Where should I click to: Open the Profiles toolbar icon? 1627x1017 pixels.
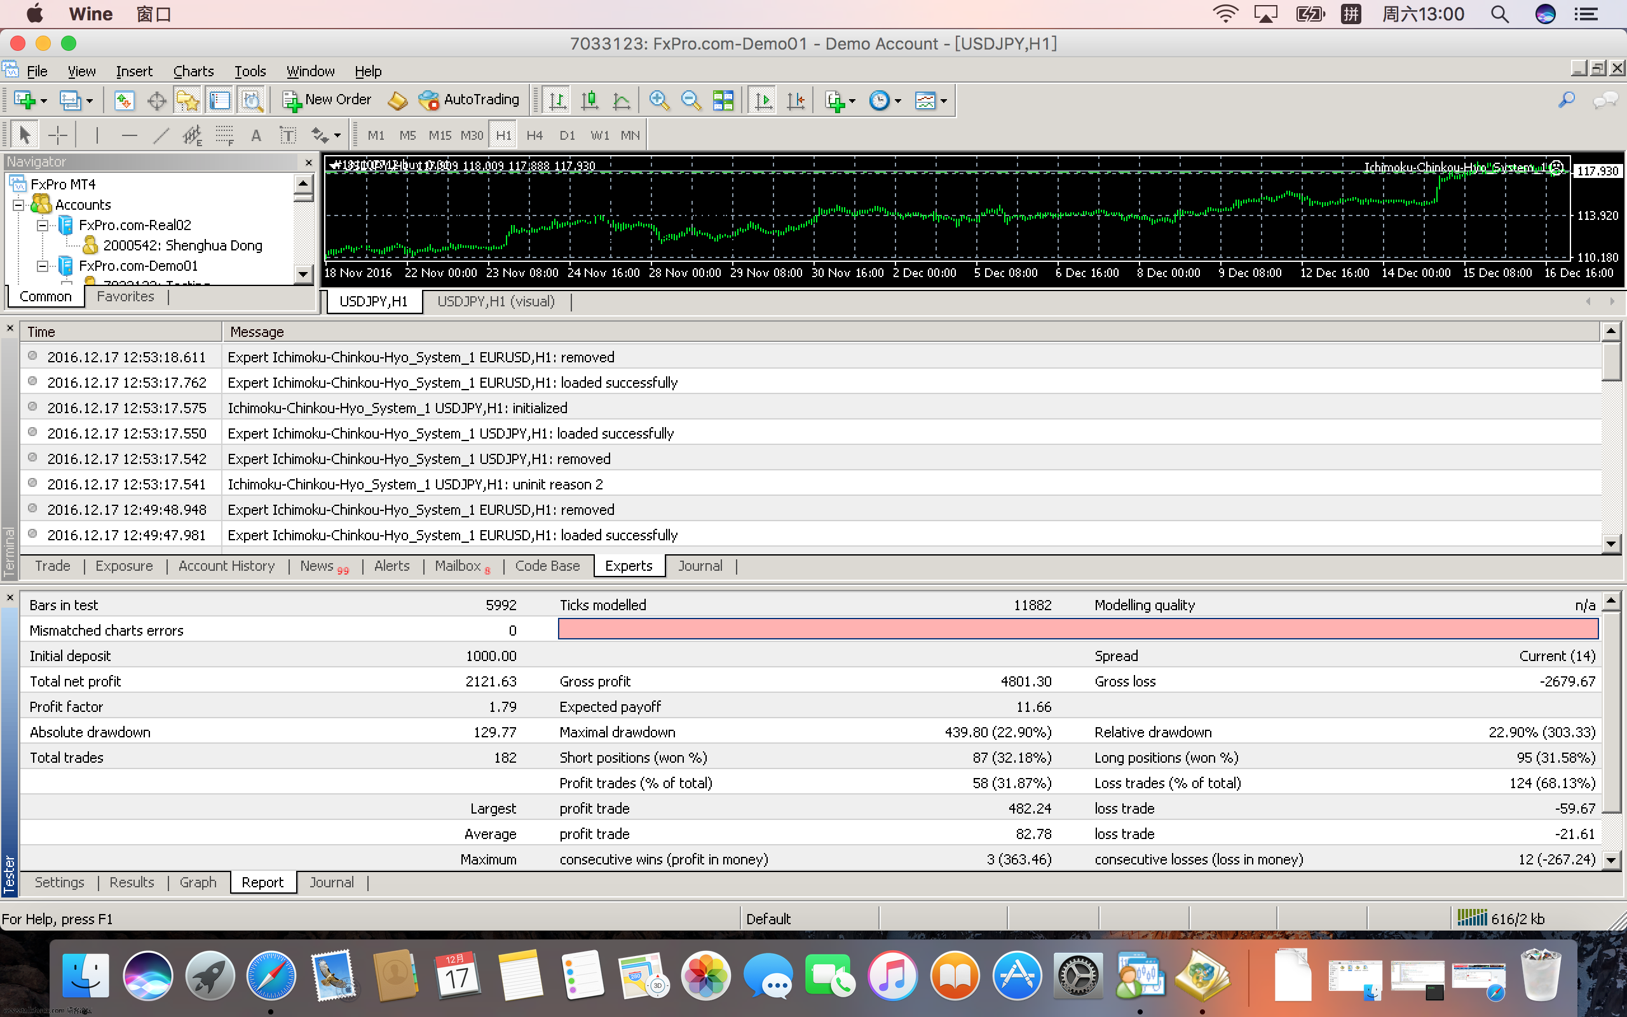[x=70, y=101]
